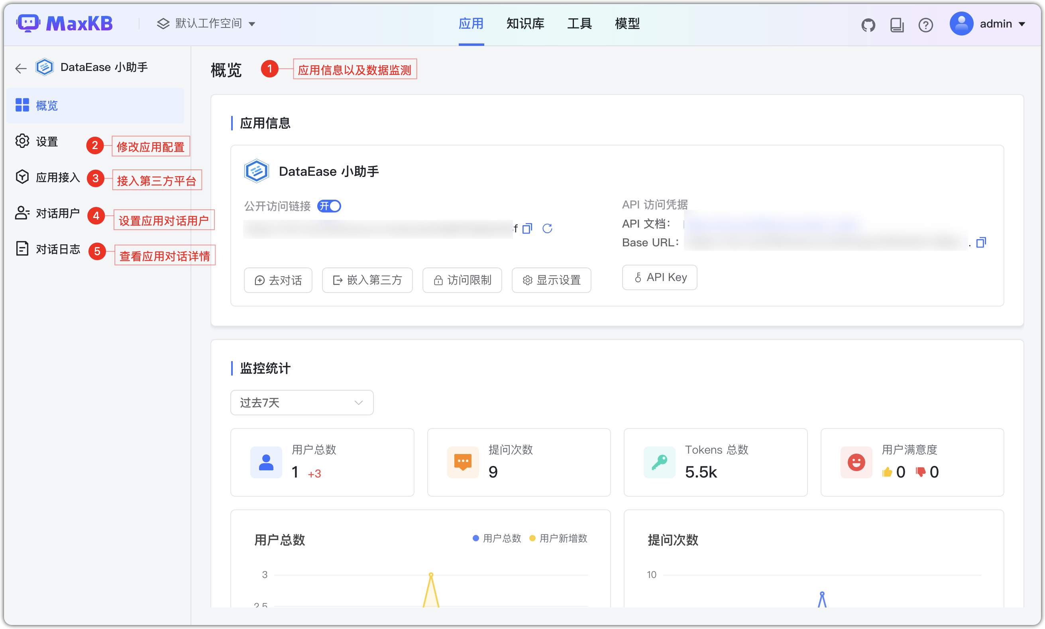Open the GitHub repository icon
Viewport: 1045px width, 629px height.
tap(868, 25)
